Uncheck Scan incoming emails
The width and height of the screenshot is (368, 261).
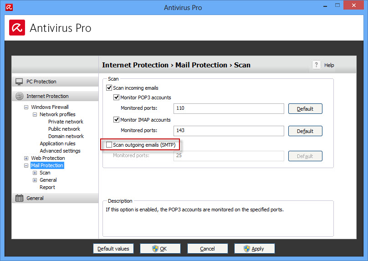[x=109, y=88]
